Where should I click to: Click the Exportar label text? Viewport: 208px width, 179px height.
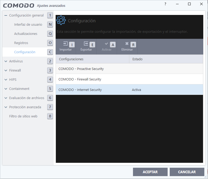86,50
